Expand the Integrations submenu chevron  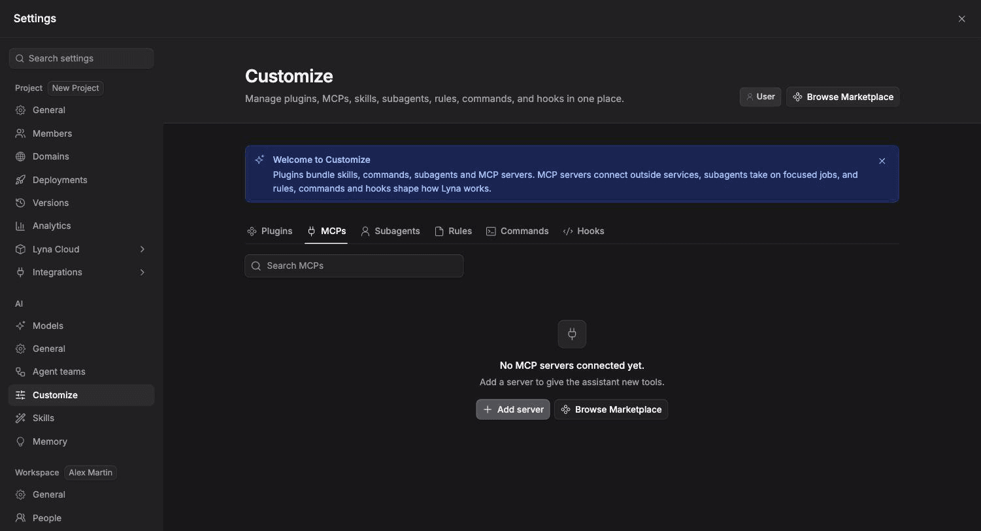pos(142,272)
